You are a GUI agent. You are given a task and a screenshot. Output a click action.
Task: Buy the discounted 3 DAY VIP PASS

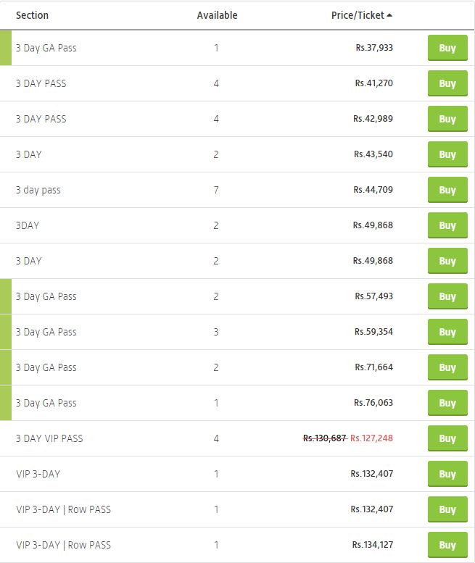point(447,438)
